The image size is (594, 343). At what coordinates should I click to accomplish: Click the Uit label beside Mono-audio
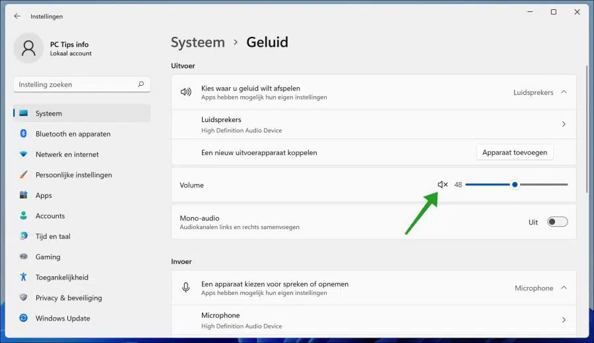pyautogui.click(x=533, y=222)
